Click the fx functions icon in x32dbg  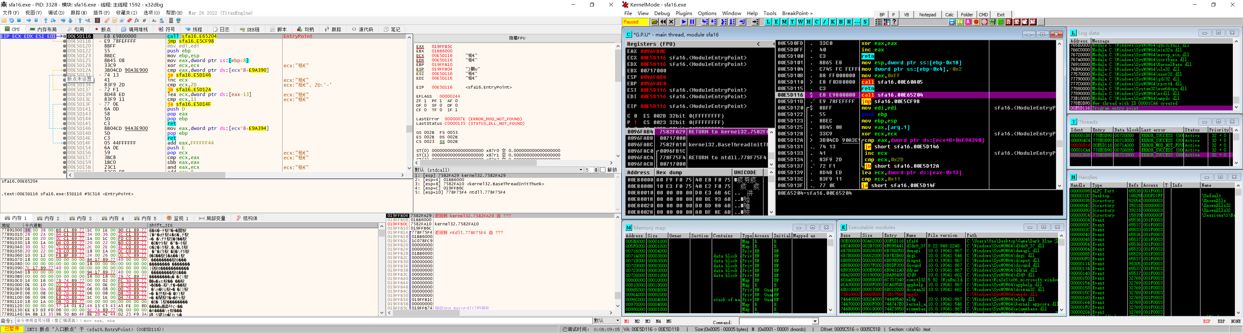point(137,21)
